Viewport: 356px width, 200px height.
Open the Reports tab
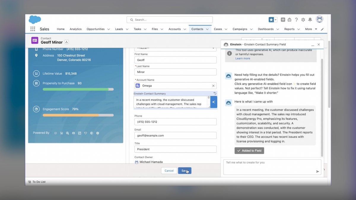tap(289, 29)
